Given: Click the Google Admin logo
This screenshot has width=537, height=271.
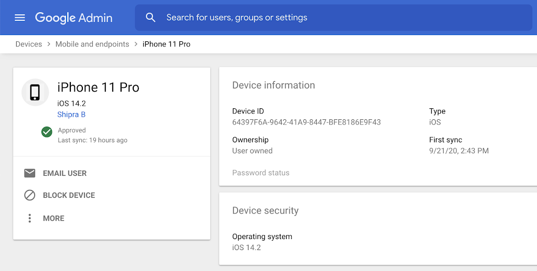Looking at the screenshot, I should pyautogui.click(x=73, y=18).
